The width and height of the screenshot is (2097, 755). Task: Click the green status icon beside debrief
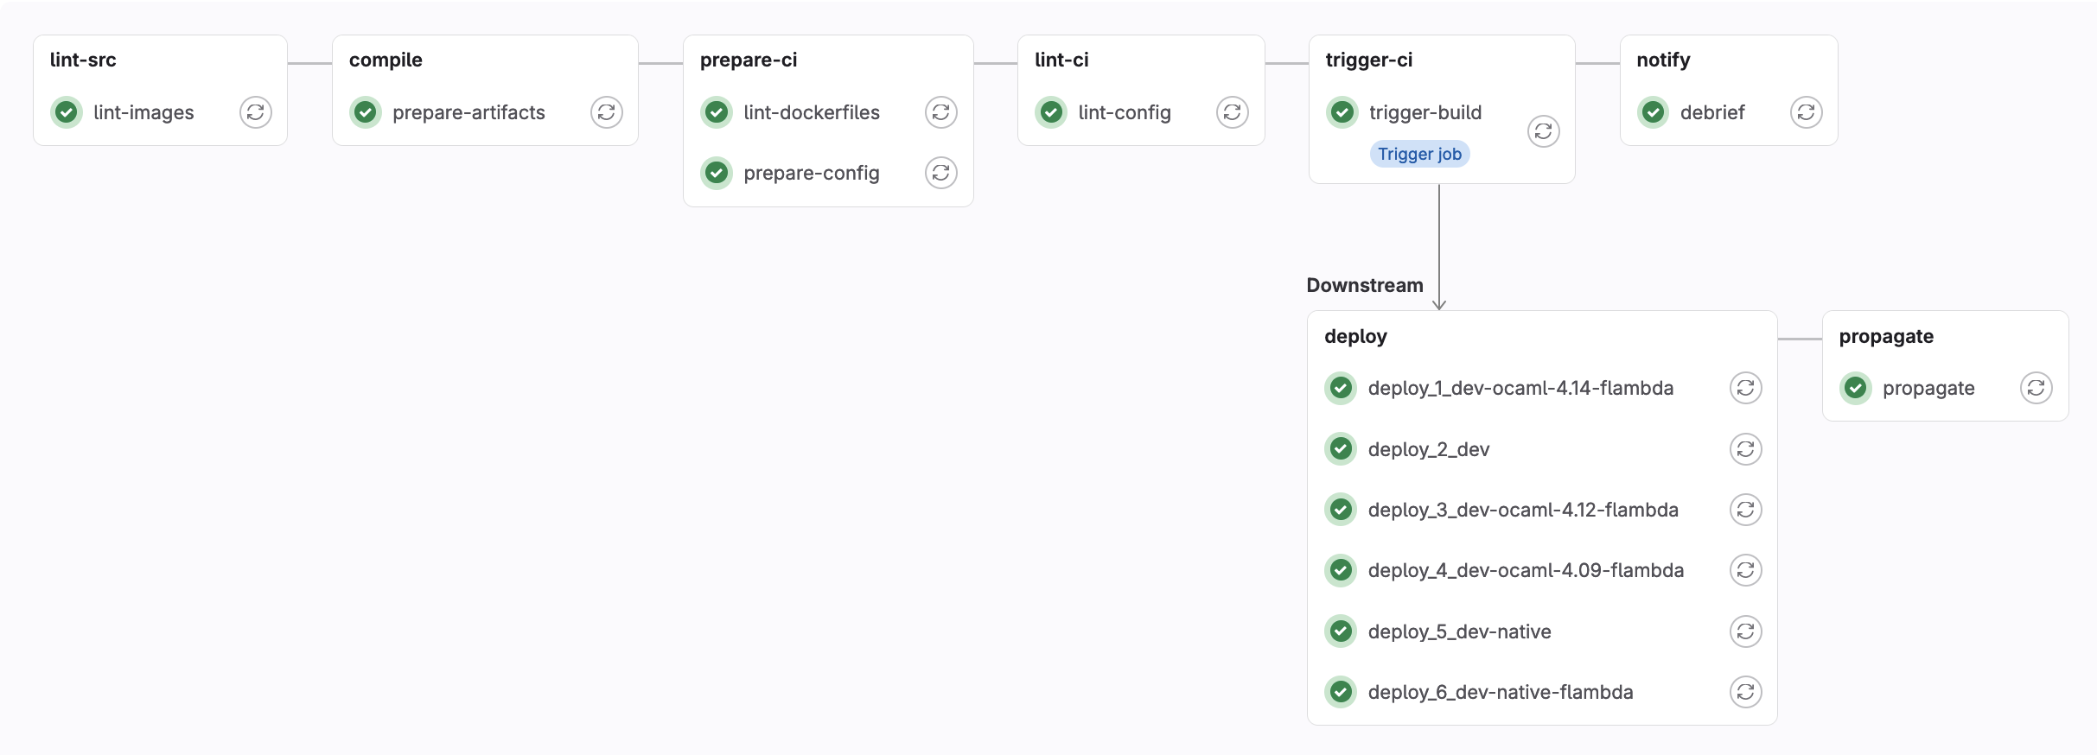1653,112
